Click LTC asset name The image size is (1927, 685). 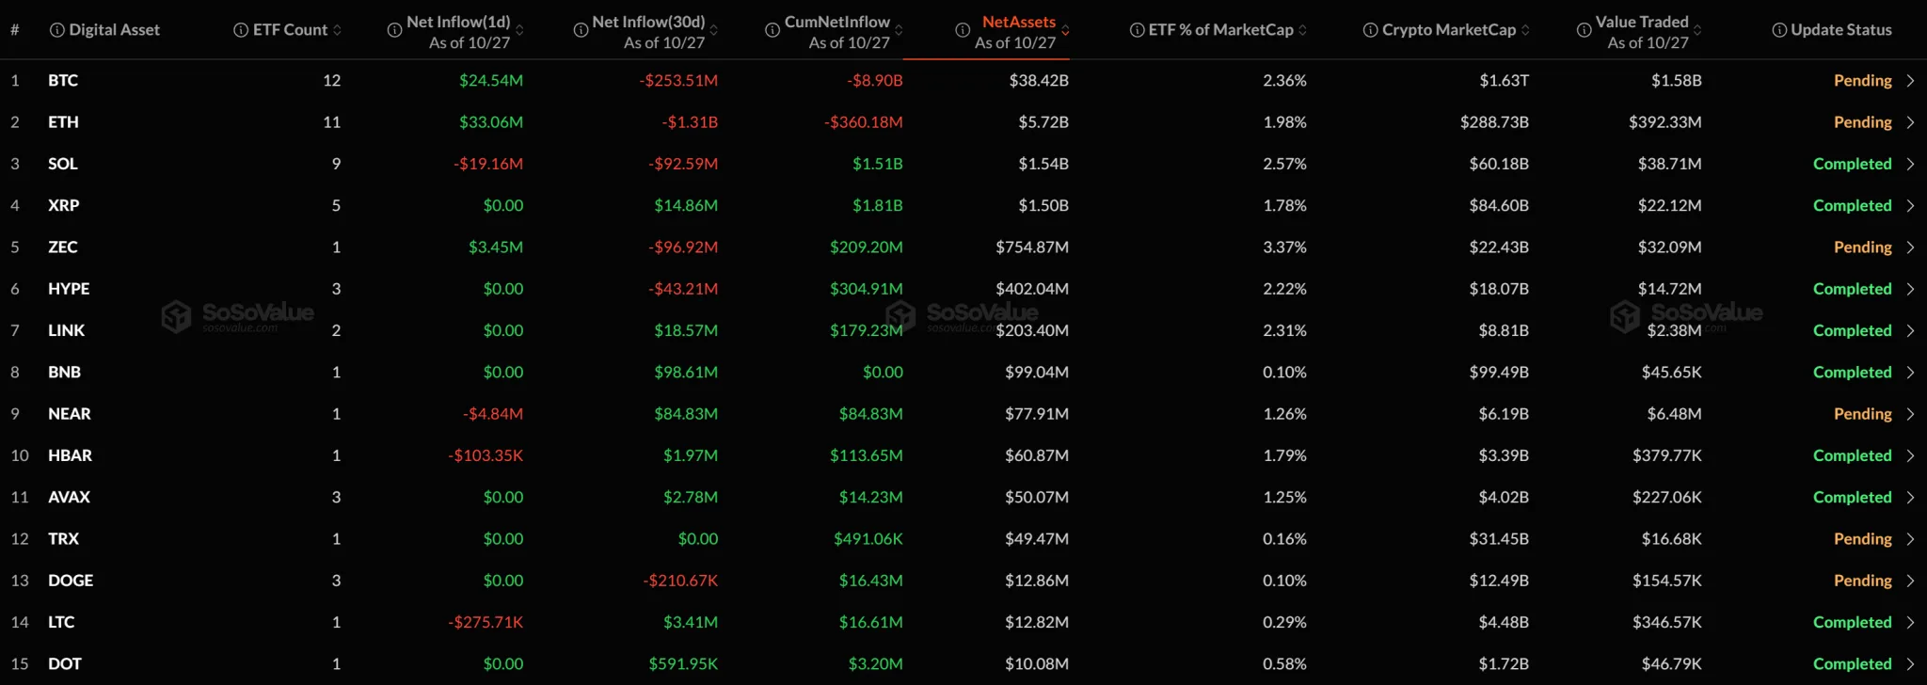pyautogui.click(x=61, y=622)
